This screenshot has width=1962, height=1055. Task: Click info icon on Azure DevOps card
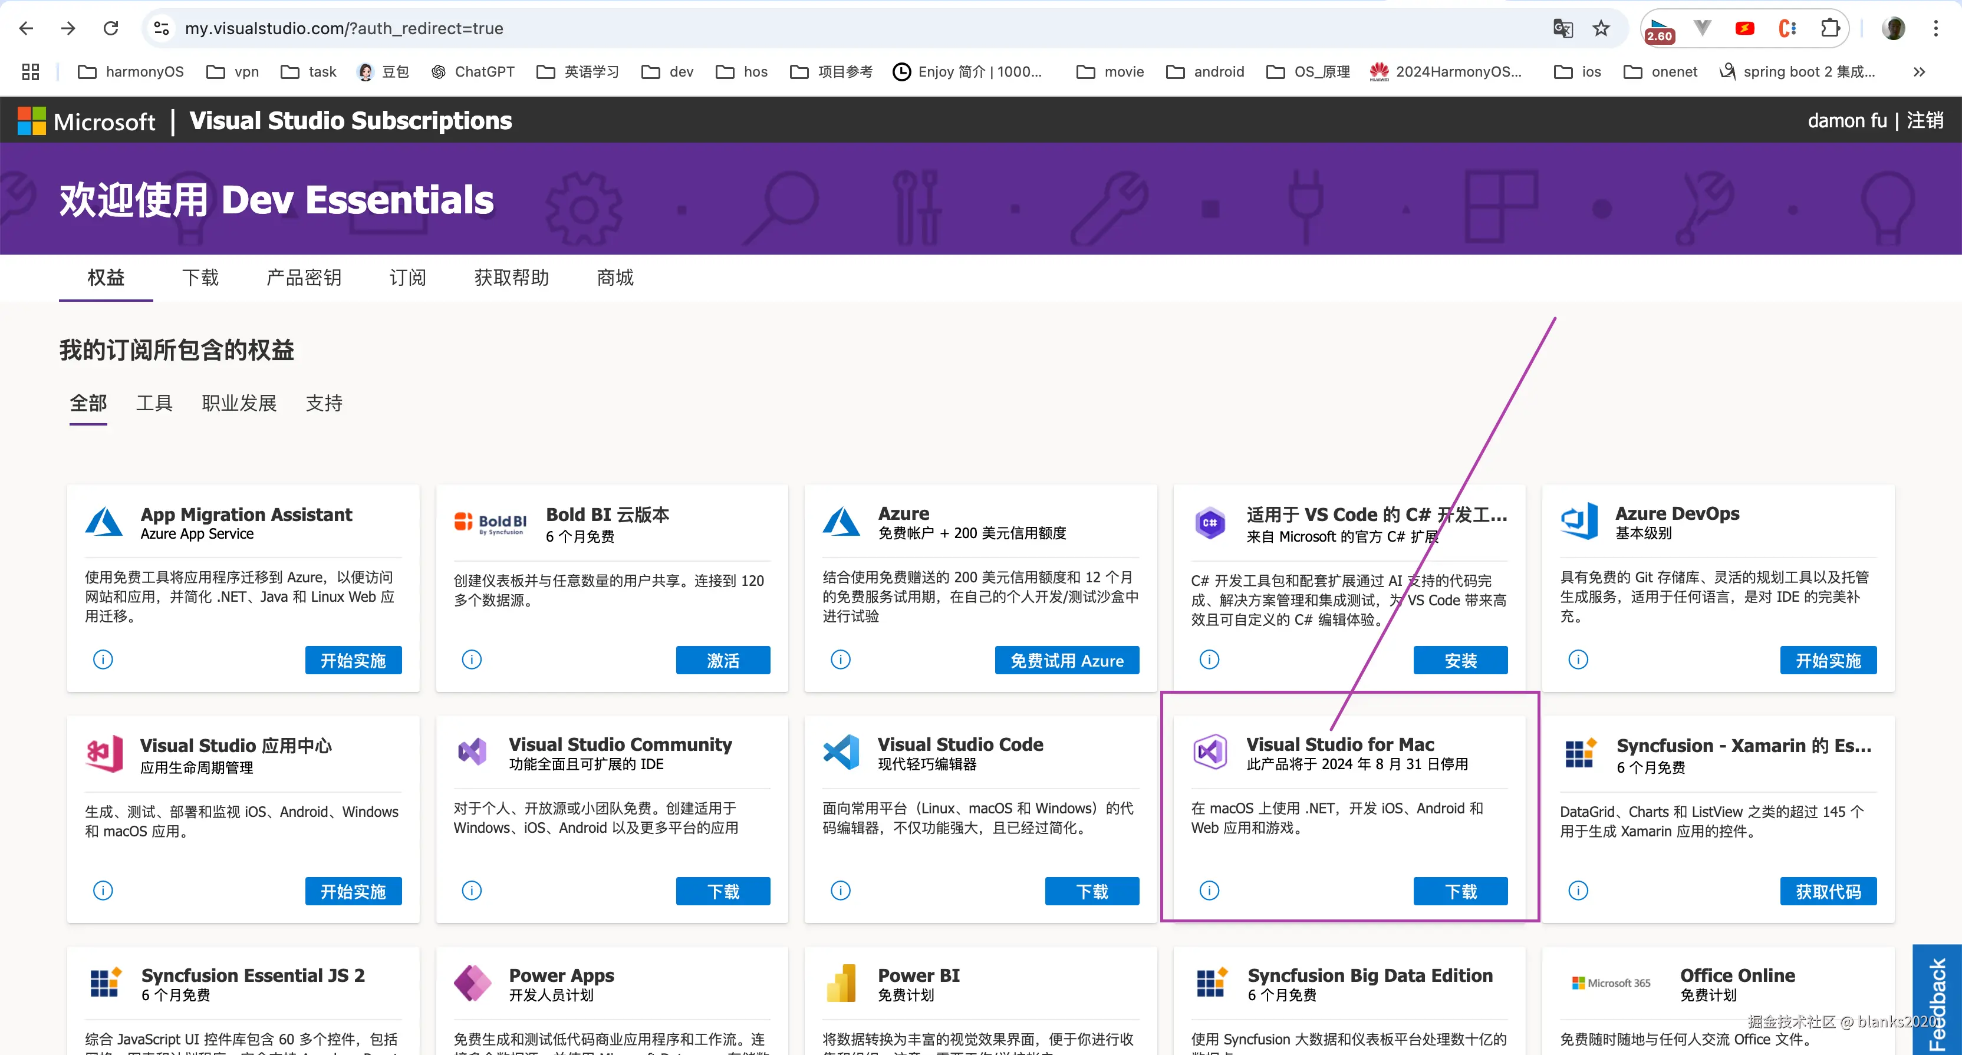(x=1578, y=659)
